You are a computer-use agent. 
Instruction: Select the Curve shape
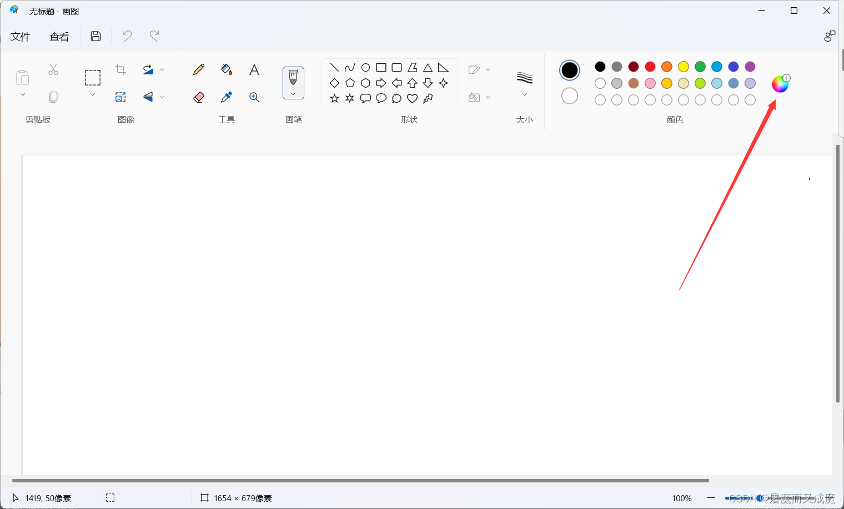point(350,67)
